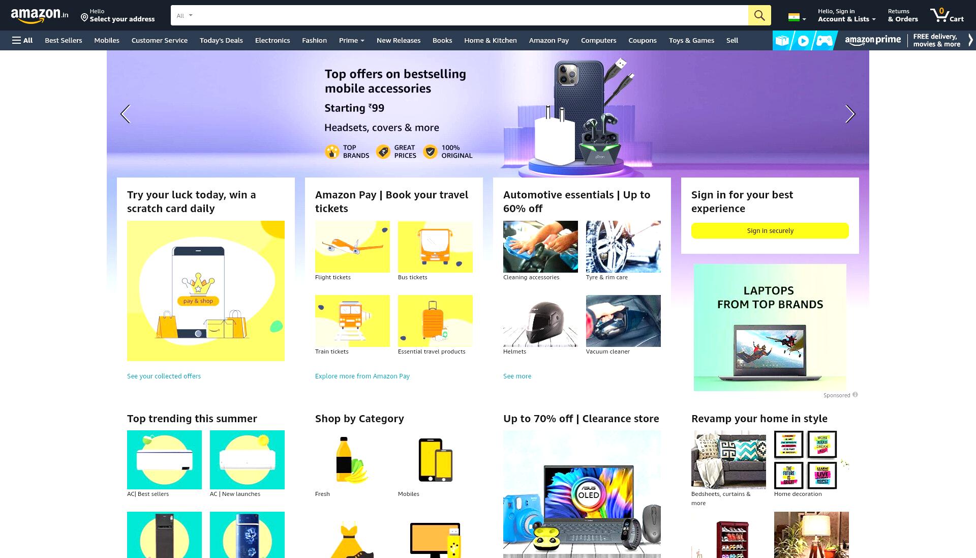
Task: Expand the India flag language selector
Action: [x=797, y=17]
